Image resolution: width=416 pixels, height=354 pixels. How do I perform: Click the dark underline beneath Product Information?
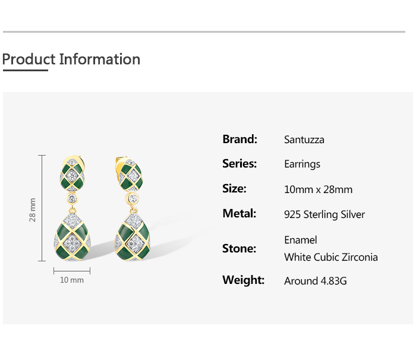click(25, 70)
